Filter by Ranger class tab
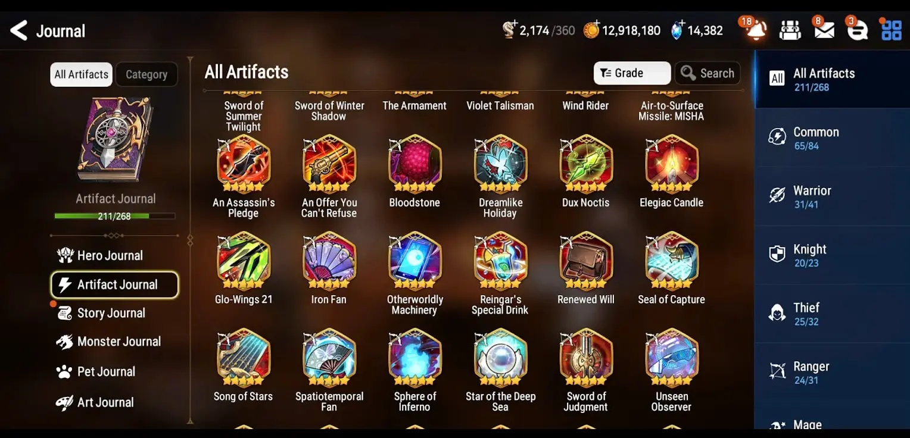The image size is (910, 438). tap(832, 373)
